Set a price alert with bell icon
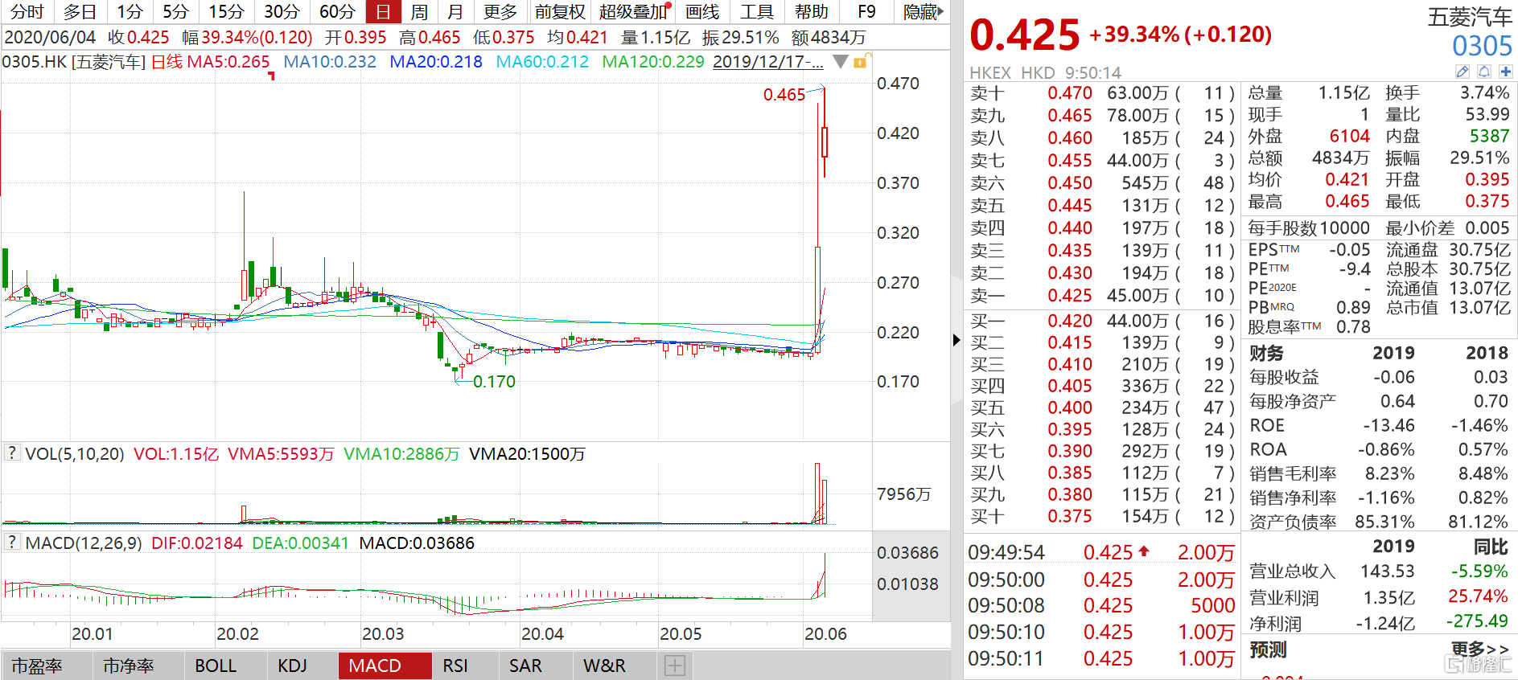Image resolution: width=1518 pixels, height=680 pixels. coord(1484,72)
